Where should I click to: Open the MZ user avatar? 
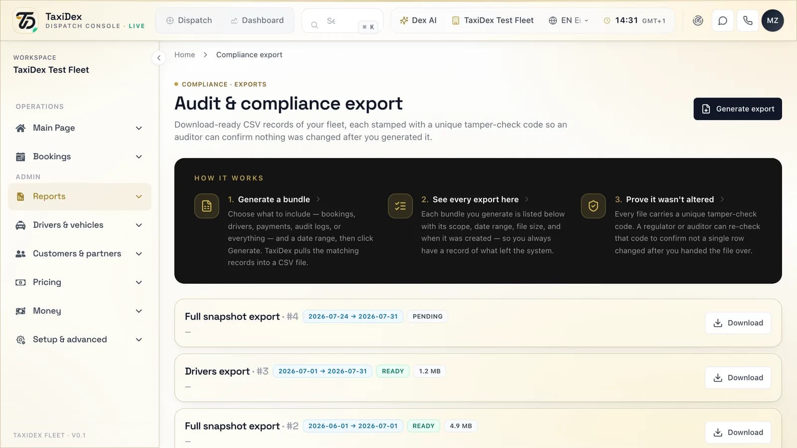pos(773,20)
